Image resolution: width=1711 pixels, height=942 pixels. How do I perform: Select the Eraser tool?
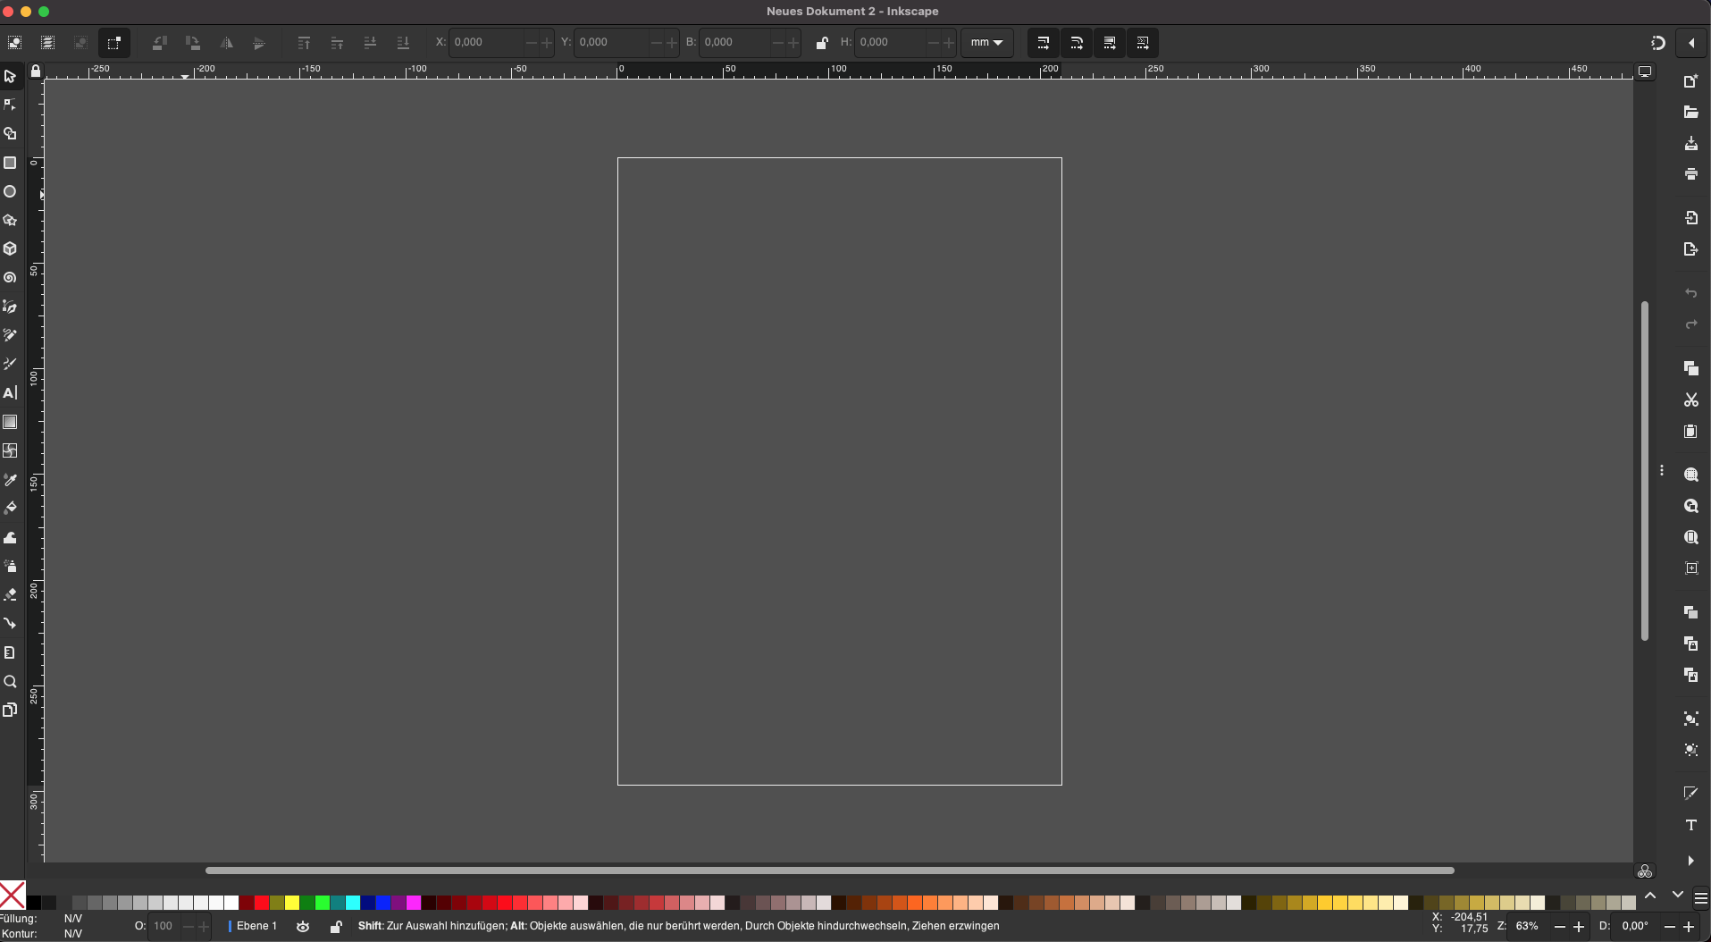pyautogui.click(x=10, y=594)
